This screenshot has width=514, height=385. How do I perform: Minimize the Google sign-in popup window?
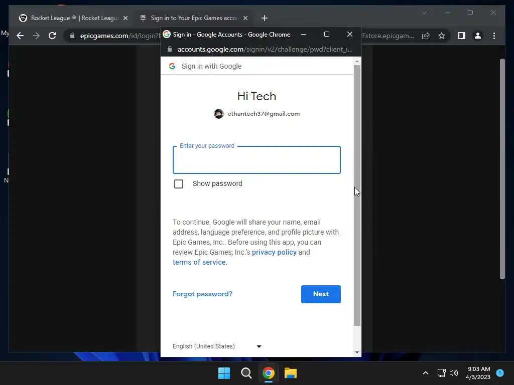tap(304, 34)
